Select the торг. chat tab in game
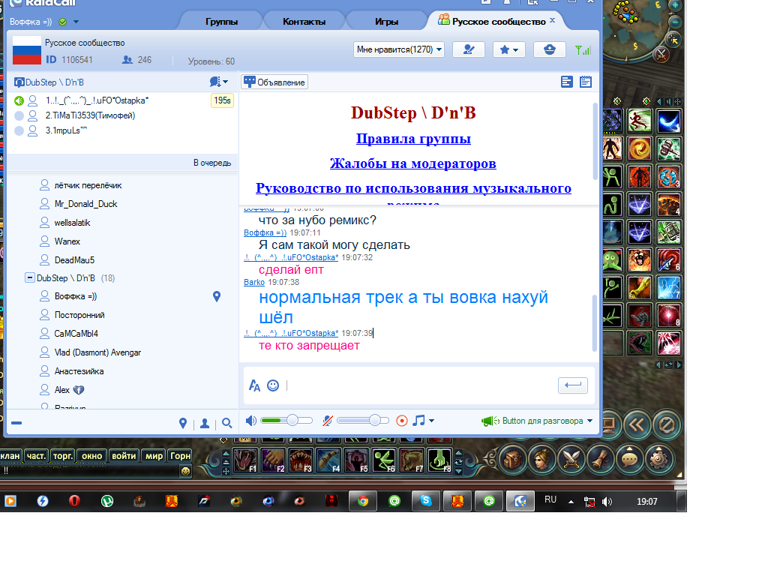The height and width of the screenshot is (576, 768). (x=63, y=456)
